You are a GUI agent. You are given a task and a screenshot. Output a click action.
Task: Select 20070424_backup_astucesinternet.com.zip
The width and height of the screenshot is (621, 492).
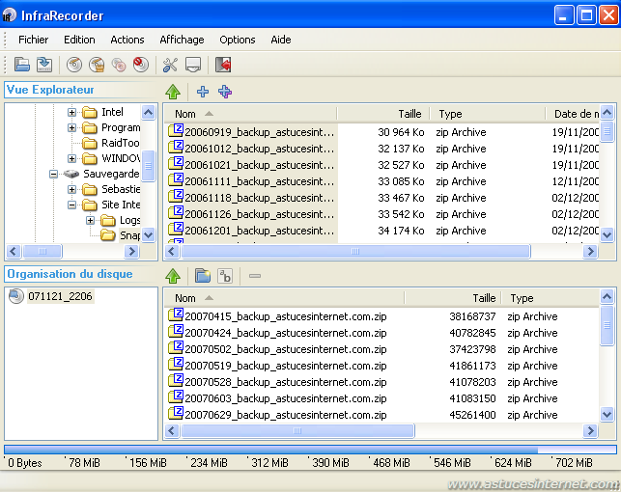pos(277,333)
